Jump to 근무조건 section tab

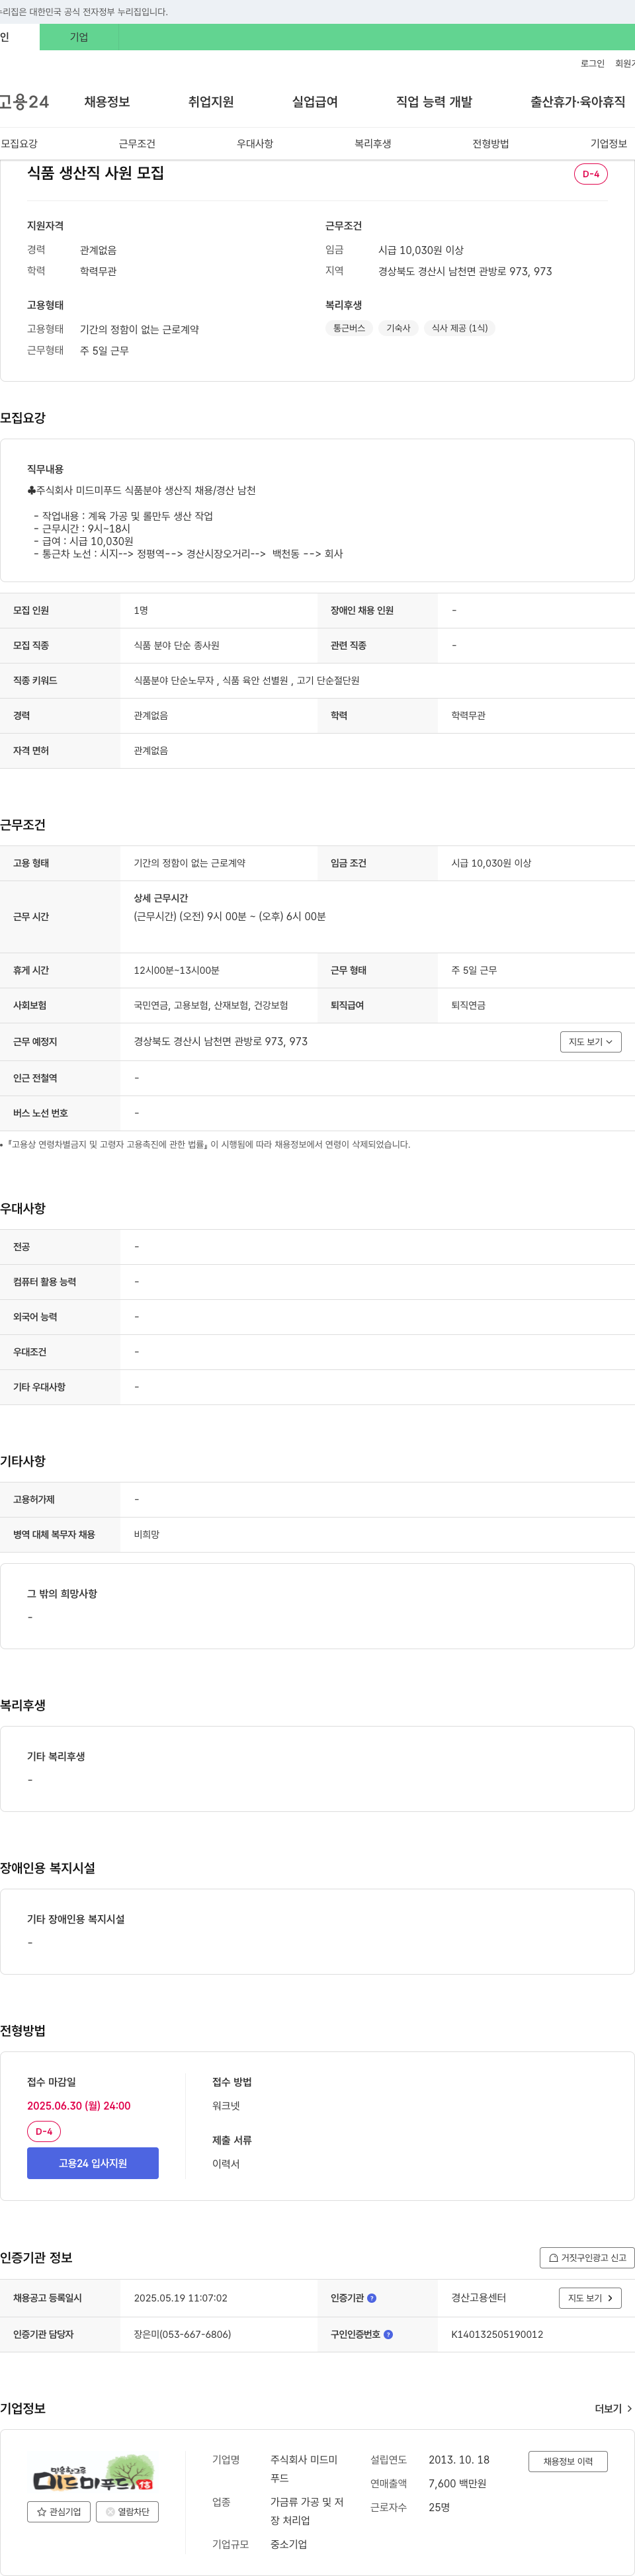(x=137, y=144)
